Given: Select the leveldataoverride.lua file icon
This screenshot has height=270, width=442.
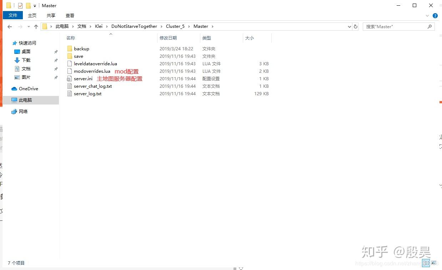Looking at the screenshot, I should pyautogui.click(x=70, y=63).
